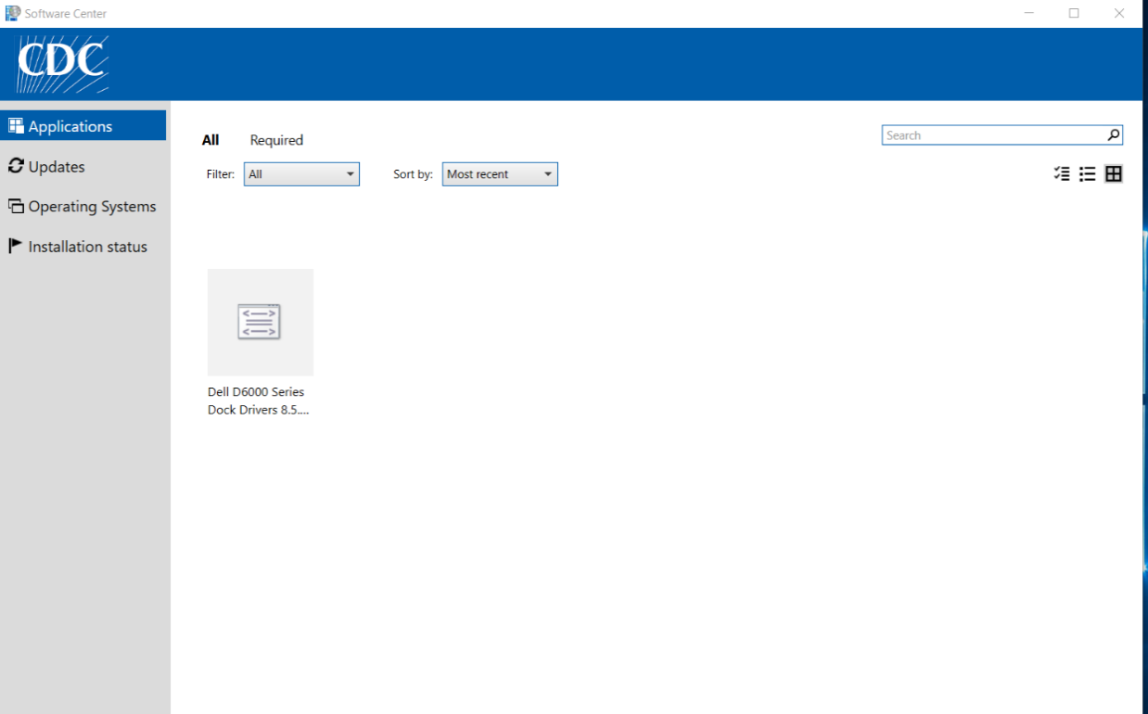Minimize the Software Center window
Image resolution: width=1148 pixels, height=714 pixels.
click(x=1030, y=13)
